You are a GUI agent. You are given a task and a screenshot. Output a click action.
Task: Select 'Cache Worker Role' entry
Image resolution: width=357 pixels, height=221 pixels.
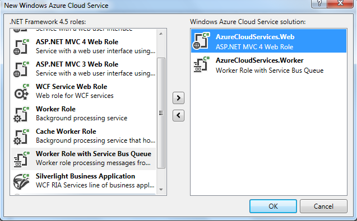(x=84, y=136)
